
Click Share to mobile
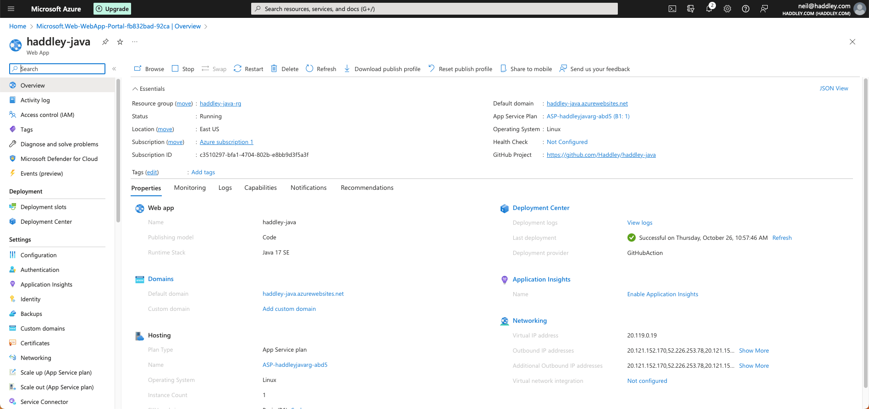click(x=526, y=69)
